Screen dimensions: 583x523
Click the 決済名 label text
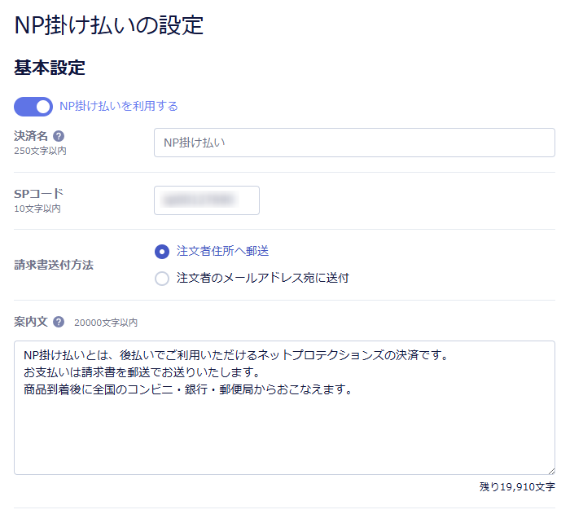tap(31, 136)
